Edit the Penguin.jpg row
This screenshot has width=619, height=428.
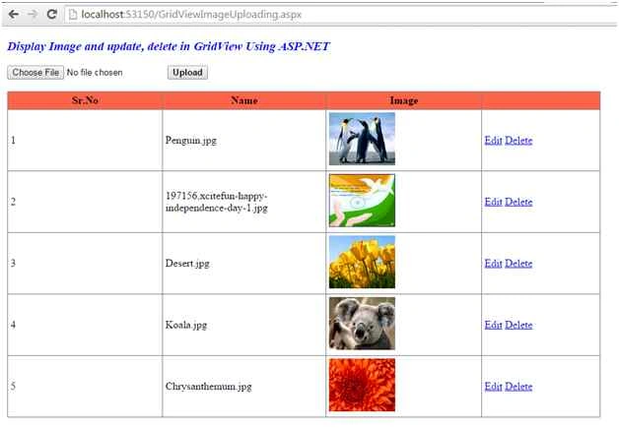pos(494,141)
